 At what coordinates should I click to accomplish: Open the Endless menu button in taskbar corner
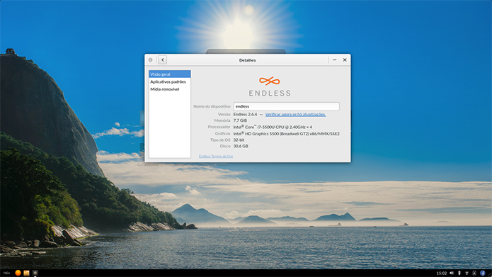click(x=6, y=273)
